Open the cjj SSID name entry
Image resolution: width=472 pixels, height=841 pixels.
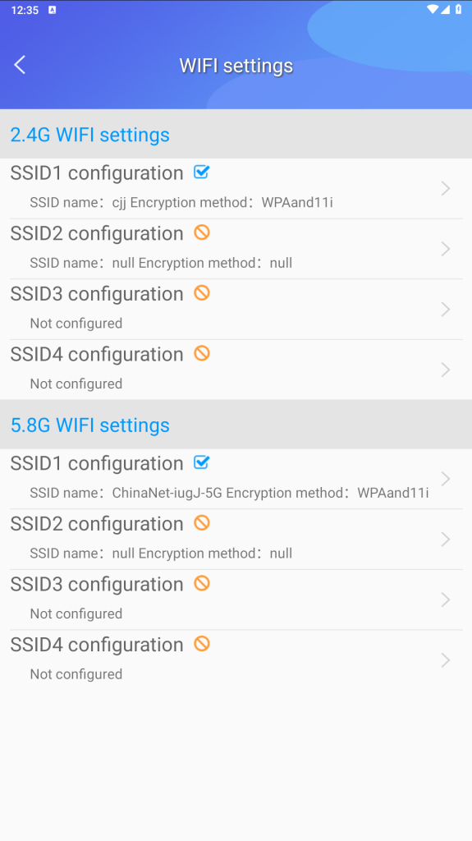pos(236,189)
